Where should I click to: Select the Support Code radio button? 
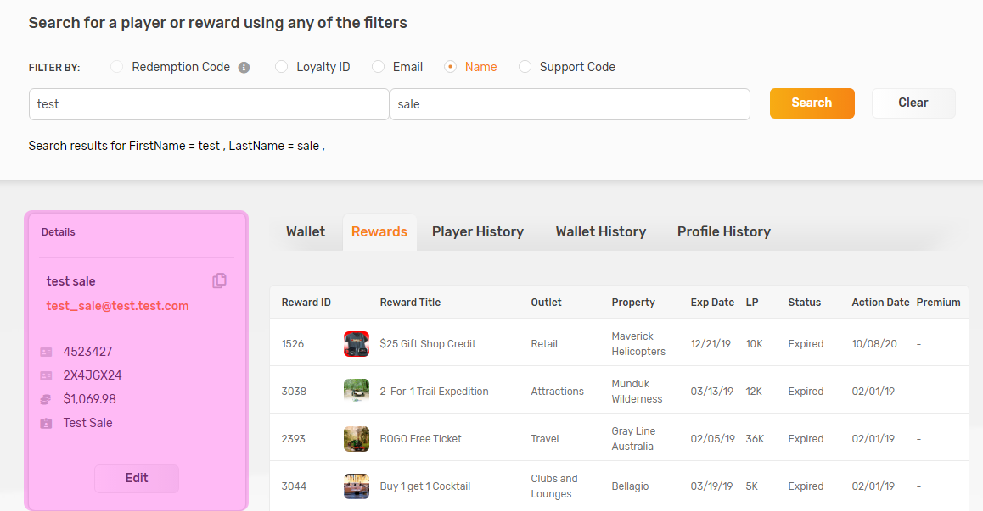click(x=525, y=67)
